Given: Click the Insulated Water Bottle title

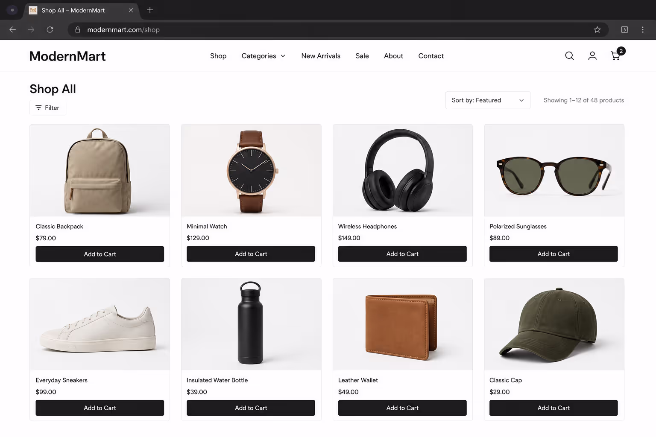Looking at the screenshot, I should (x=217, y=380).
